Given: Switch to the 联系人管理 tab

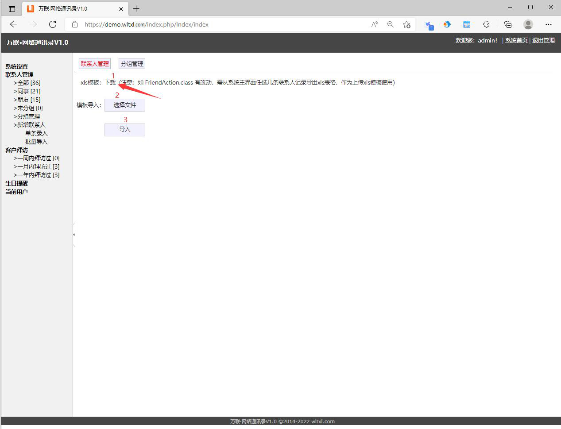Looking at the screenshot, I should 95,64.
